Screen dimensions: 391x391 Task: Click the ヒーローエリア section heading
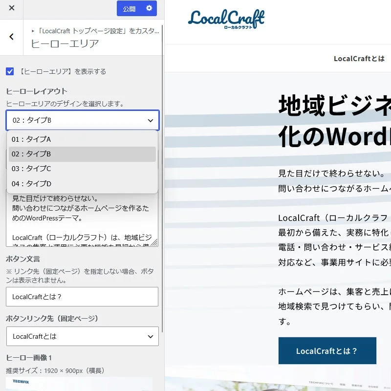tap(65, 44)
